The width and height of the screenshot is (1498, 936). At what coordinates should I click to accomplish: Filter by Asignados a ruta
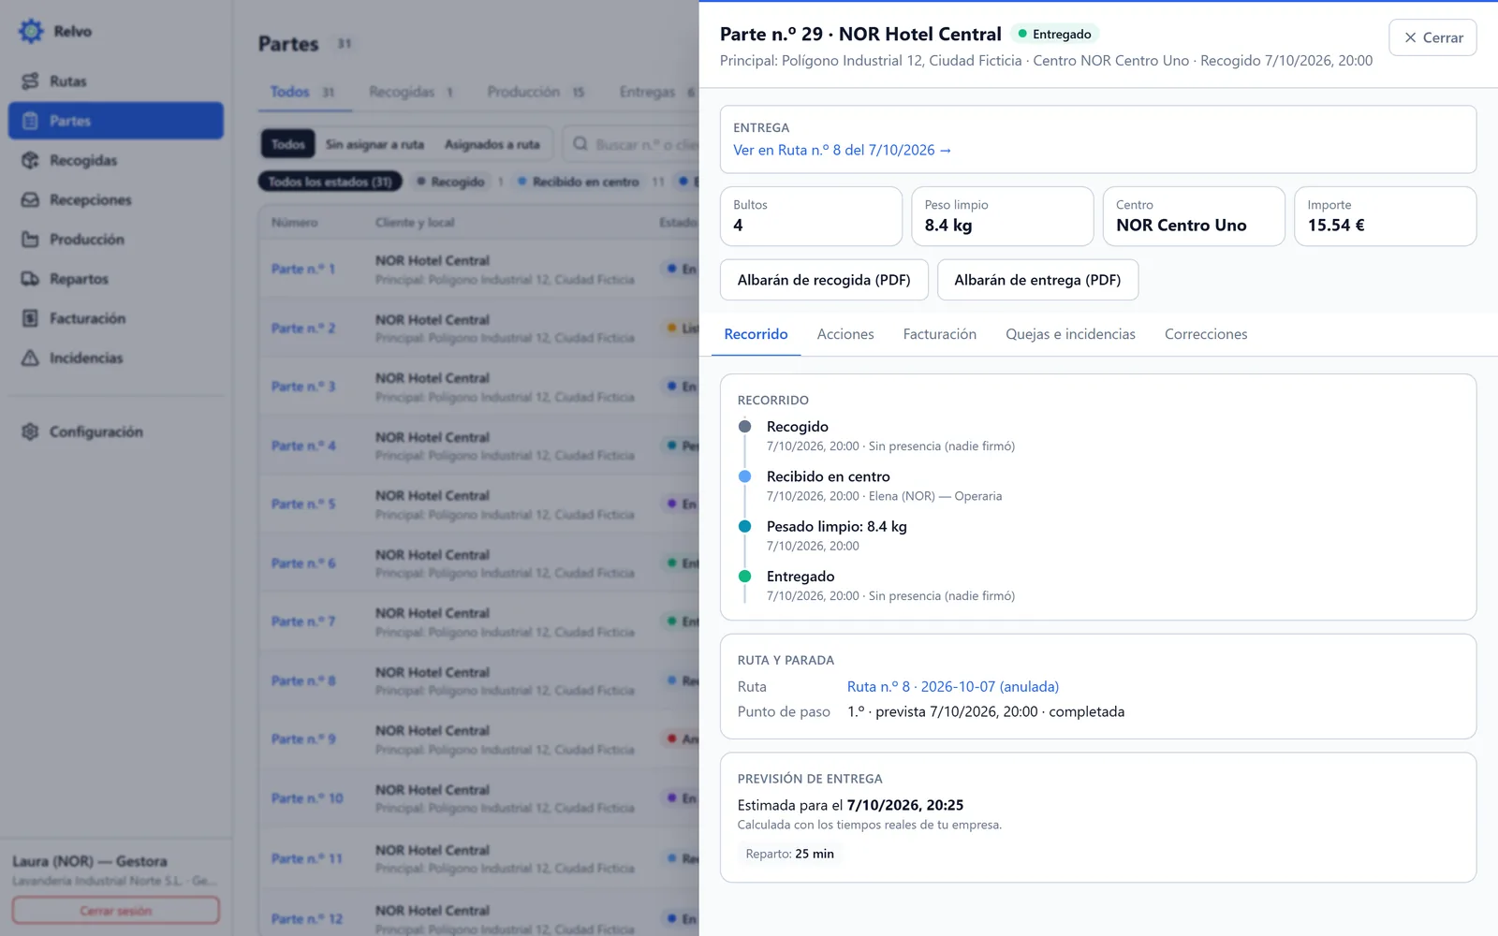click(492, 144)
